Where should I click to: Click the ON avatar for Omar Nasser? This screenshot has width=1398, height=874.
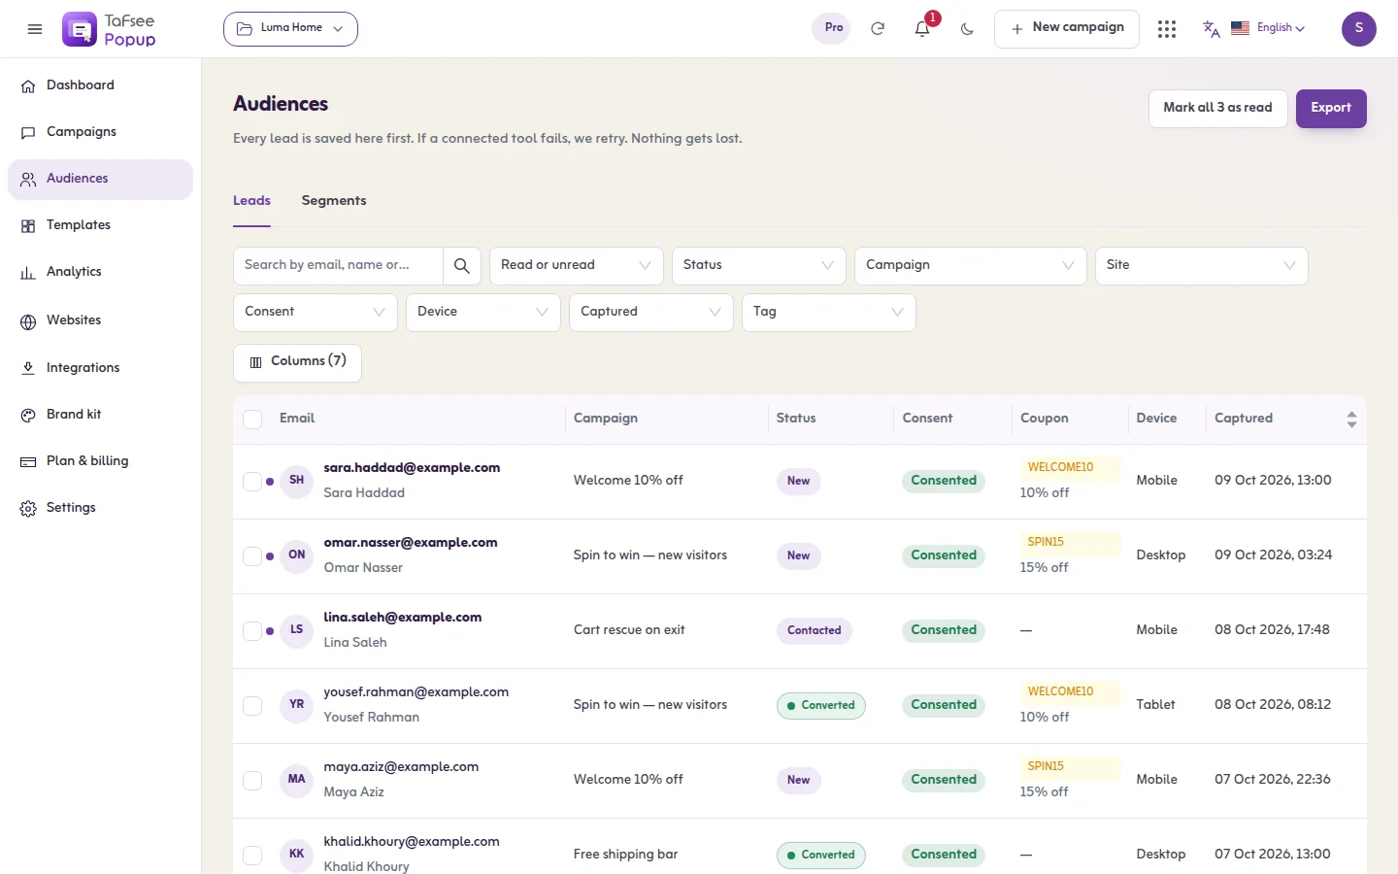coord(297,555)
